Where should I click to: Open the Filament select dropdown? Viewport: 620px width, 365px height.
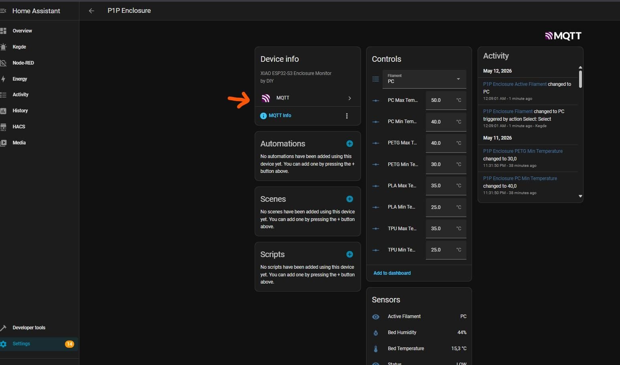(x=424, y=79)
